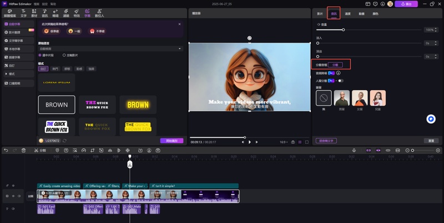Image resolution: width=444 pixels, height=223 pixels.
Task: Open the 原始語言 language dropdown
Action: [x=110, y=49]
